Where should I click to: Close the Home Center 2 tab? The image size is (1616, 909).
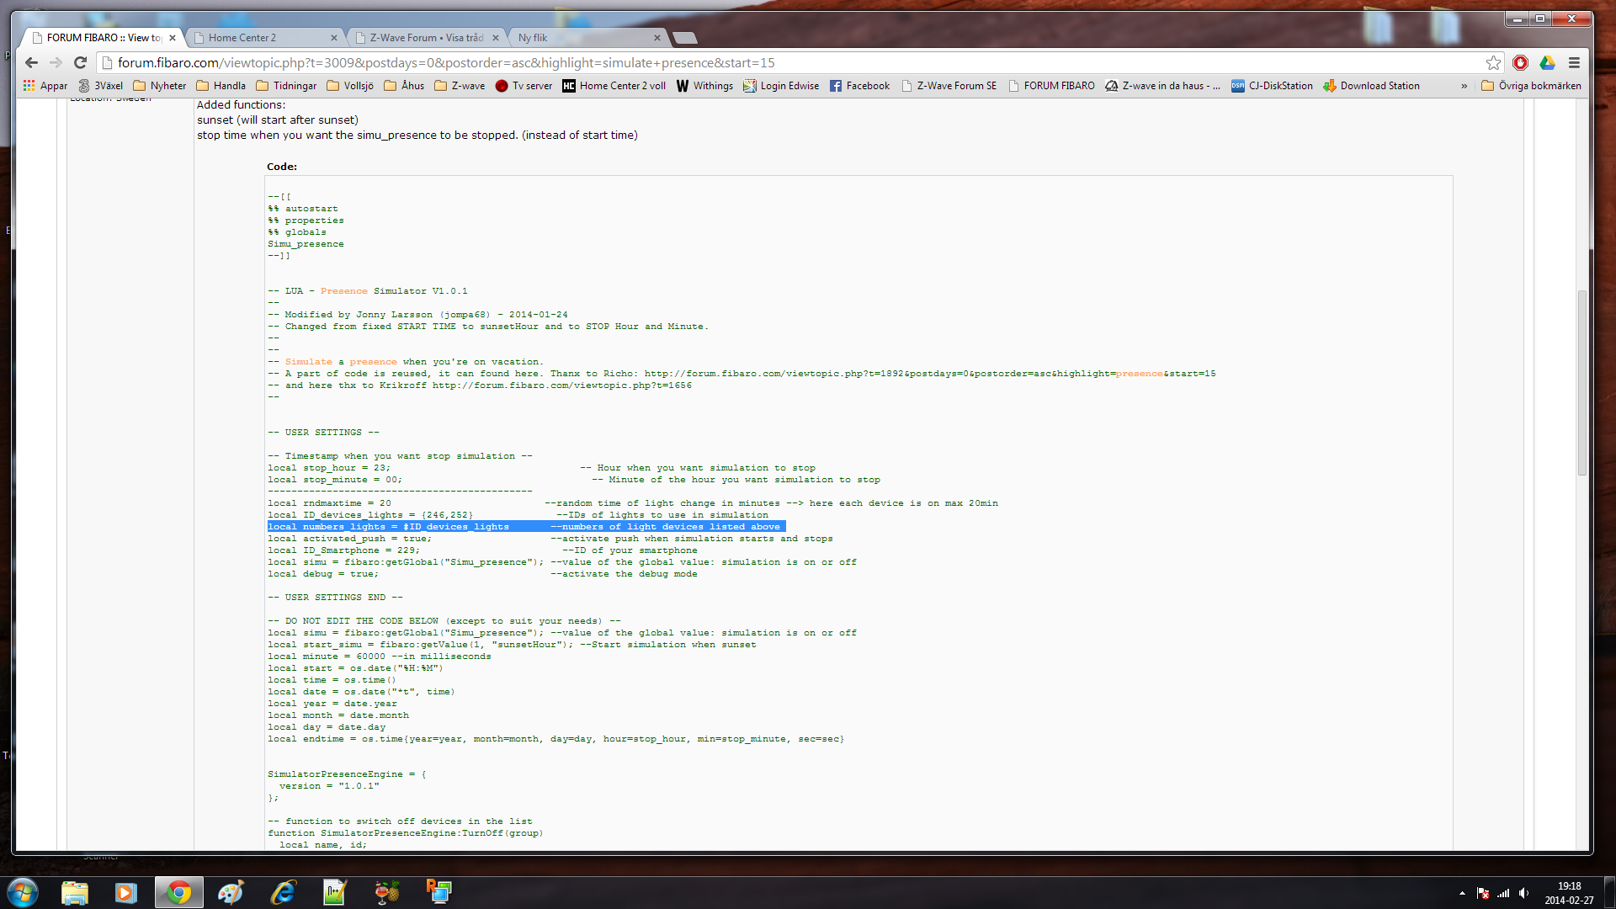pyautogui.click(x=334, y=38)
